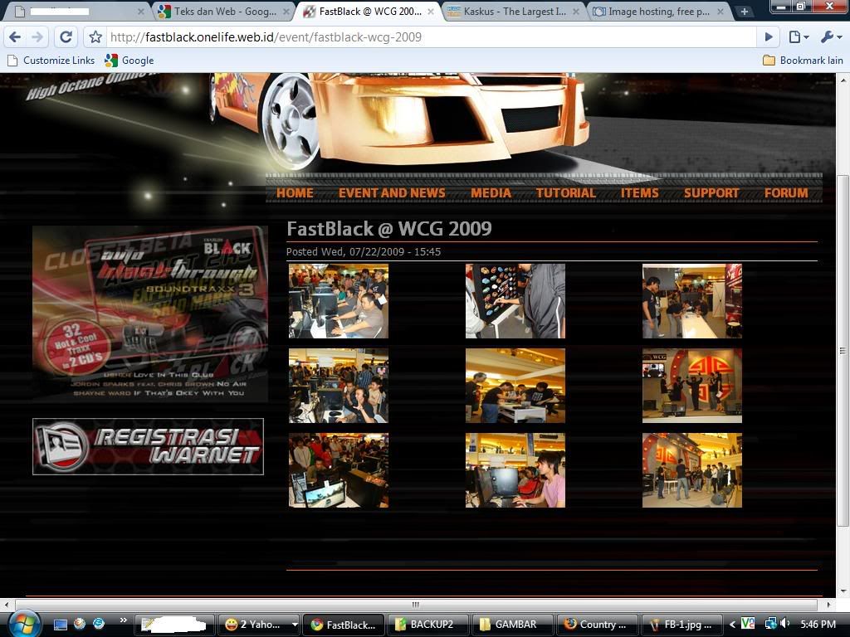The image size is (850, 637).
Task: Open the page control menu icon
Action: point(799,36)
